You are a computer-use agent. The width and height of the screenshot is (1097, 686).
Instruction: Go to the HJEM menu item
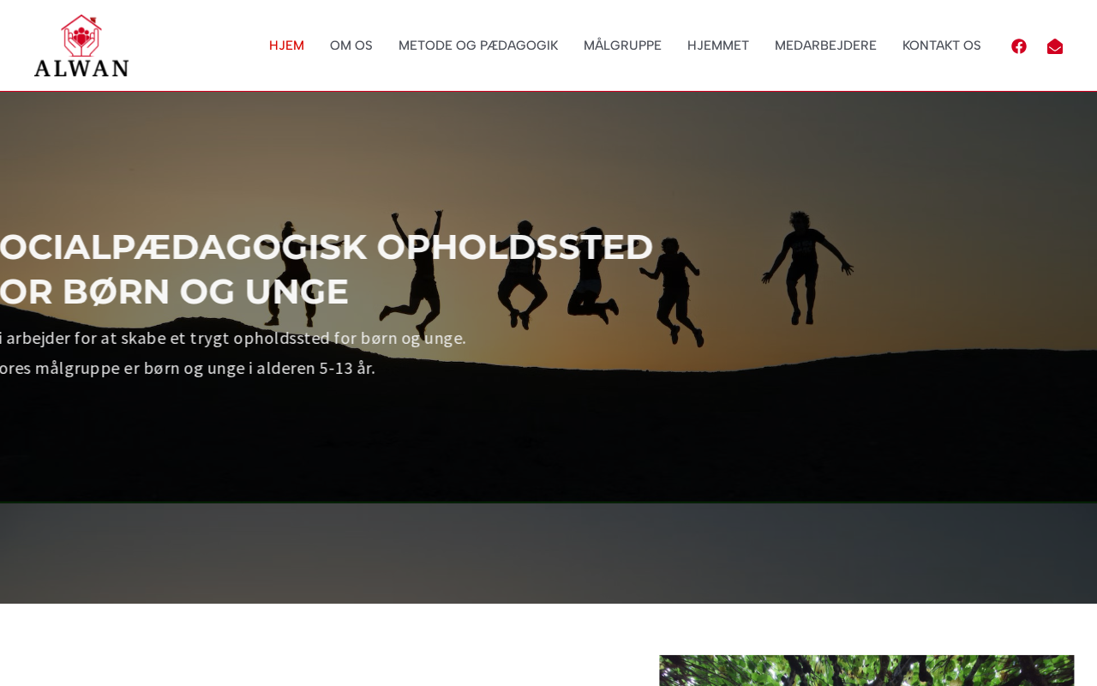click(x=286, y=45)
